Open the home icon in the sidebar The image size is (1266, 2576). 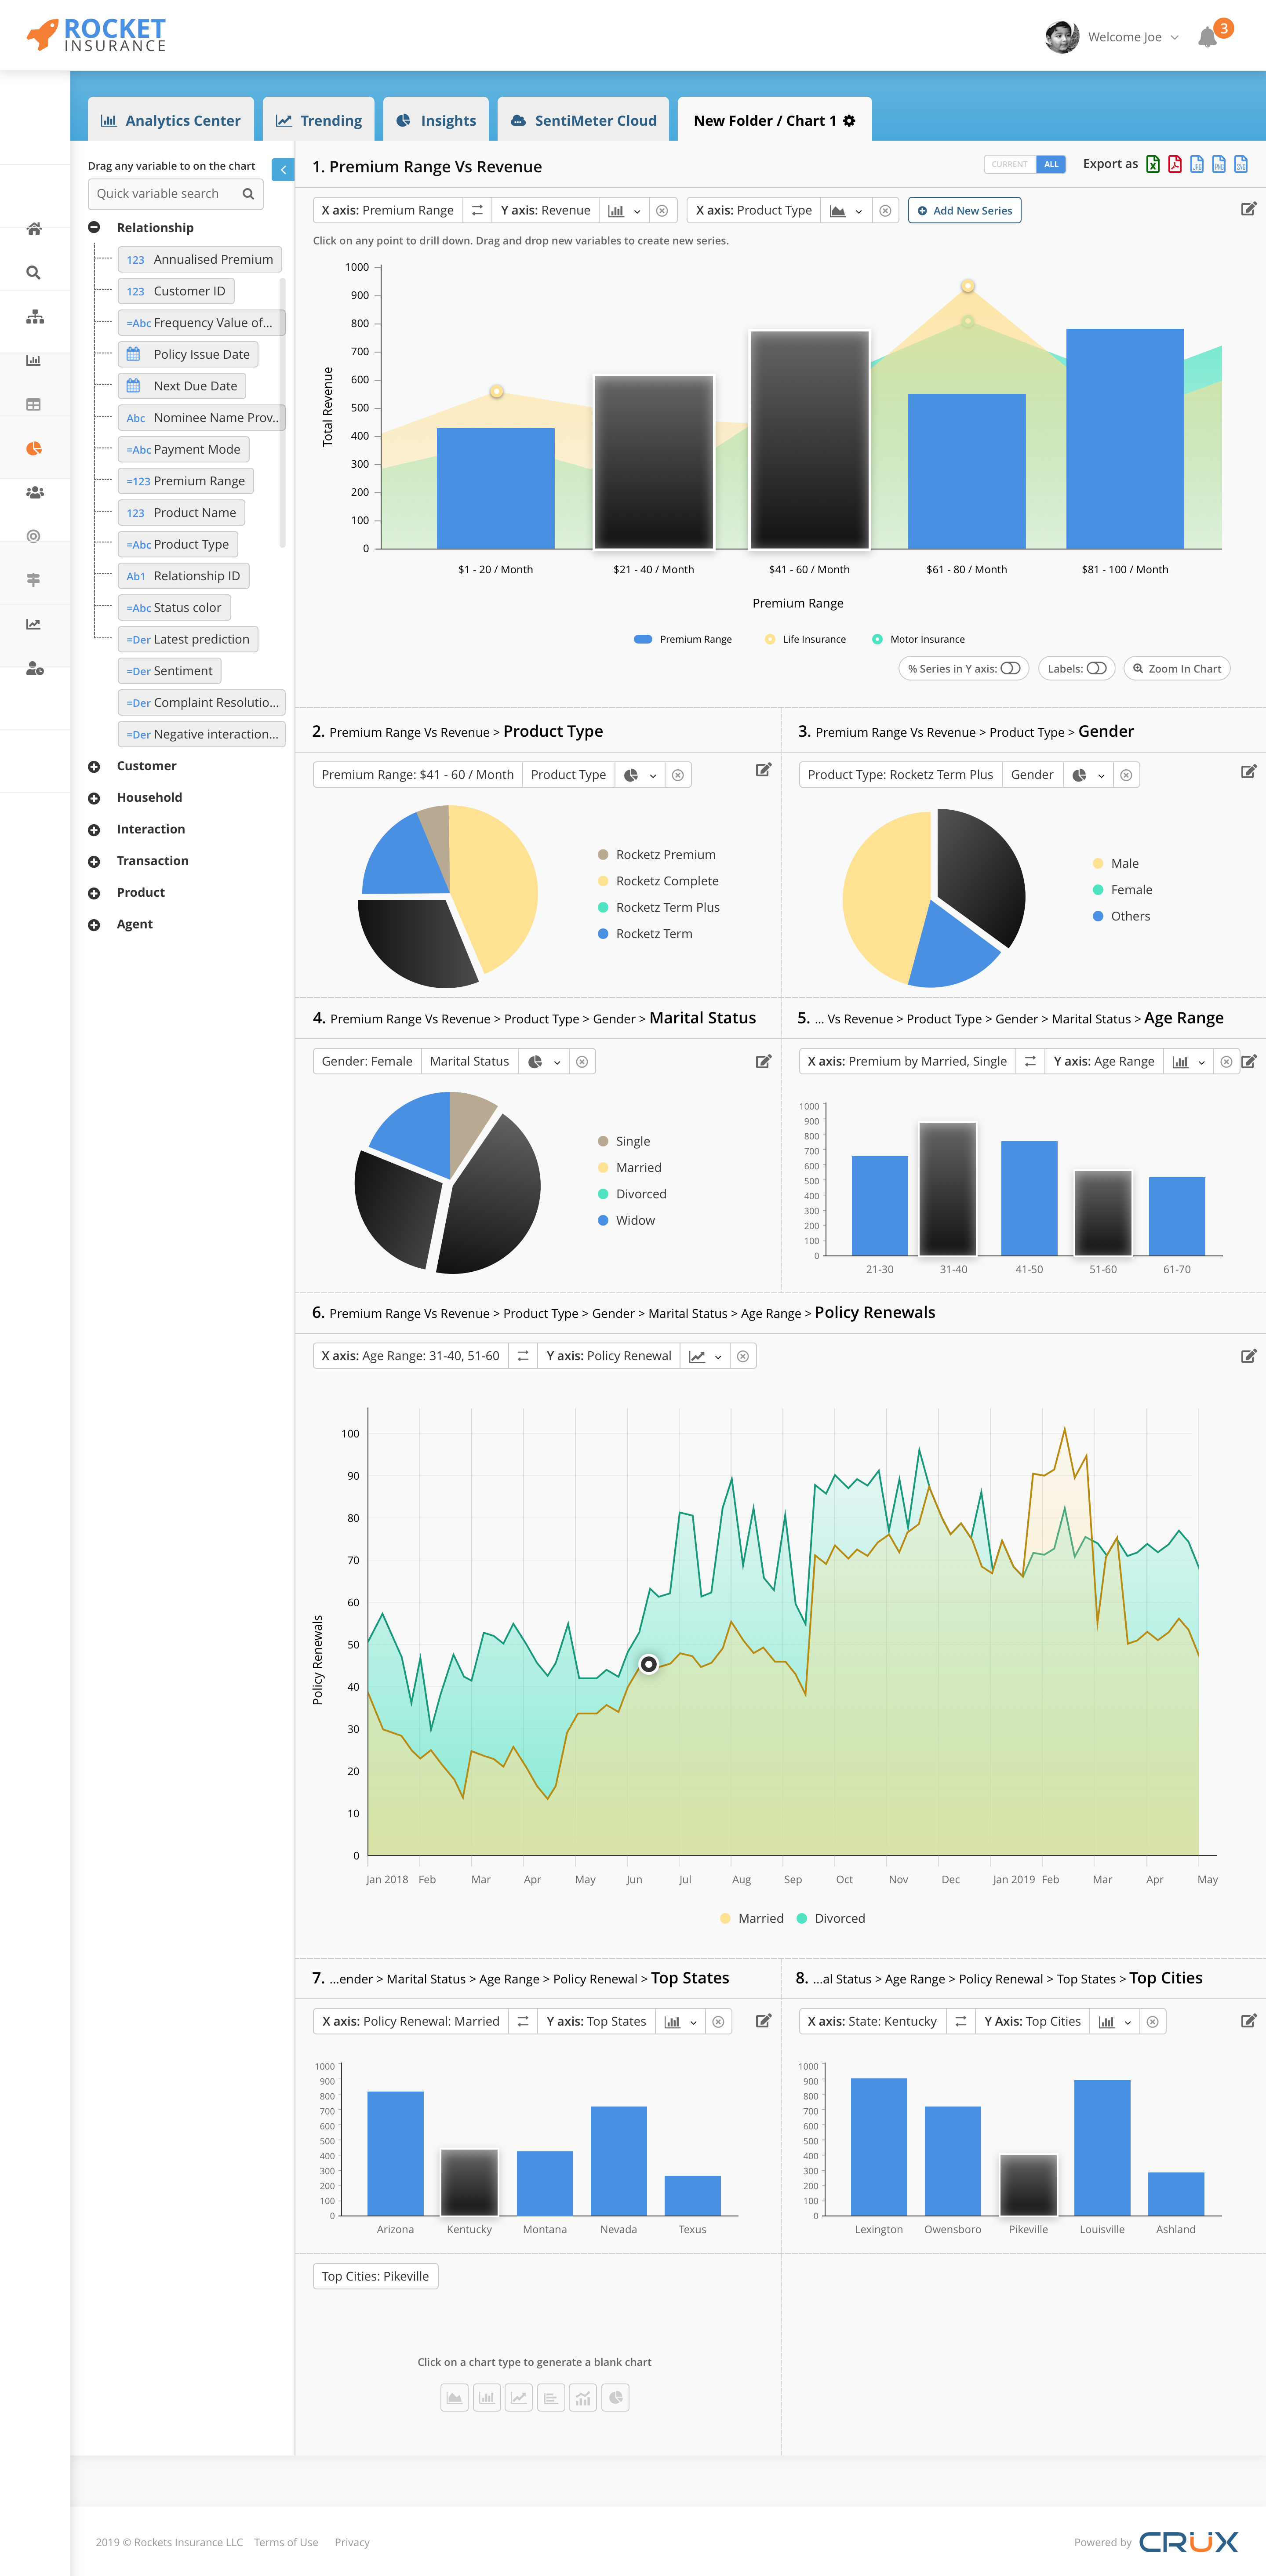(34, 229)
